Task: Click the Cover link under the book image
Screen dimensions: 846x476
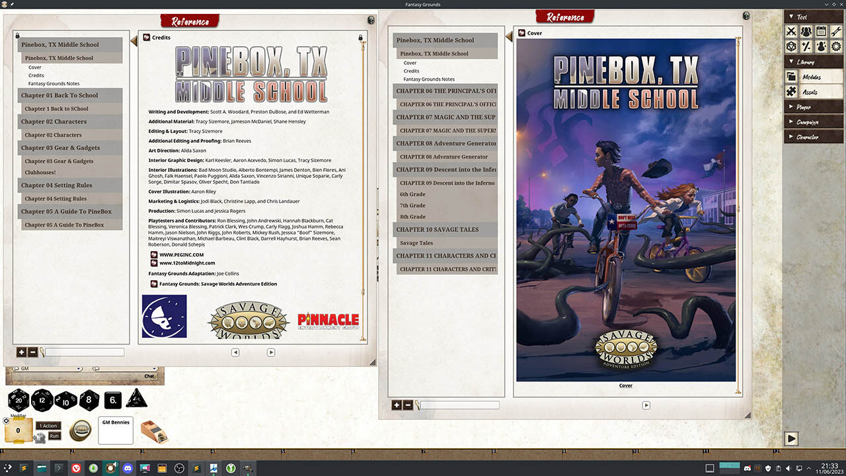Action: tap(625, 385)
